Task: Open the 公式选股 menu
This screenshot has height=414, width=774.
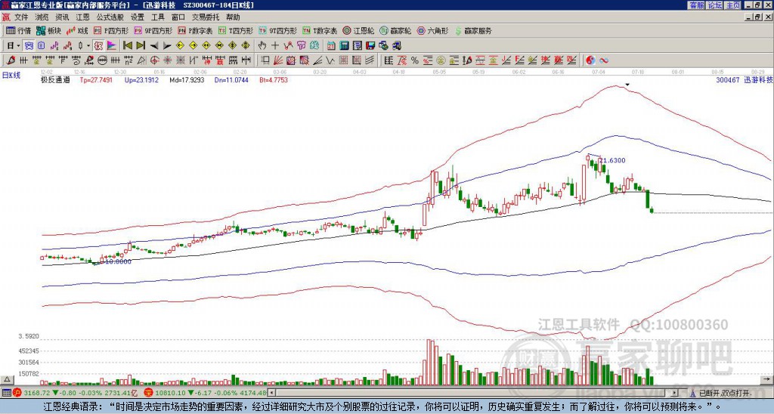Action: pyautogui.click(x=110, y=17)
